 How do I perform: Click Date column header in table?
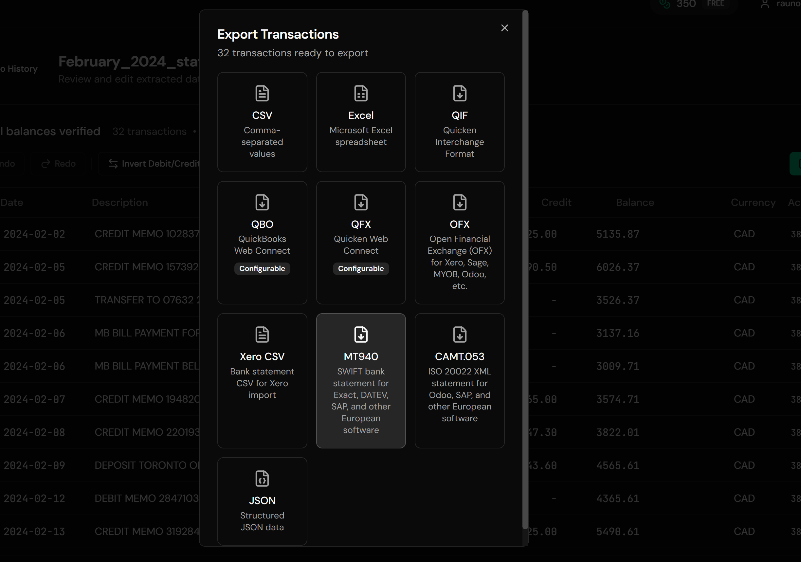pos(11,203)
